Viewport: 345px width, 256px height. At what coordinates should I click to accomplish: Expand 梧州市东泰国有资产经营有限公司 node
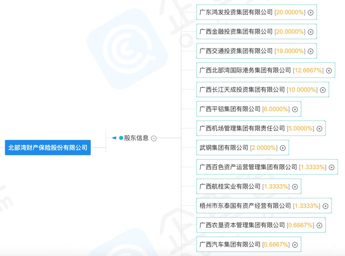[325, 205]
